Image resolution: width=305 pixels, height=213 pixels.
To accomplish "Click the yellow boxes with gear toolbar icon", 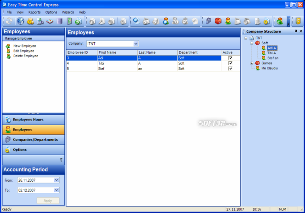I will pyautogui.click(x=30, y=21).
